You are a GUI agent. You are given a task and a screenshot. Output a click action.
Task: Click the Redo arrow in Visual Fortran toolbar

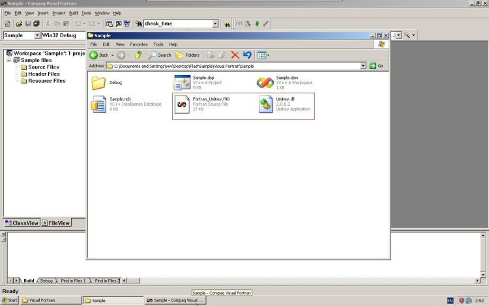pos(92,23)
